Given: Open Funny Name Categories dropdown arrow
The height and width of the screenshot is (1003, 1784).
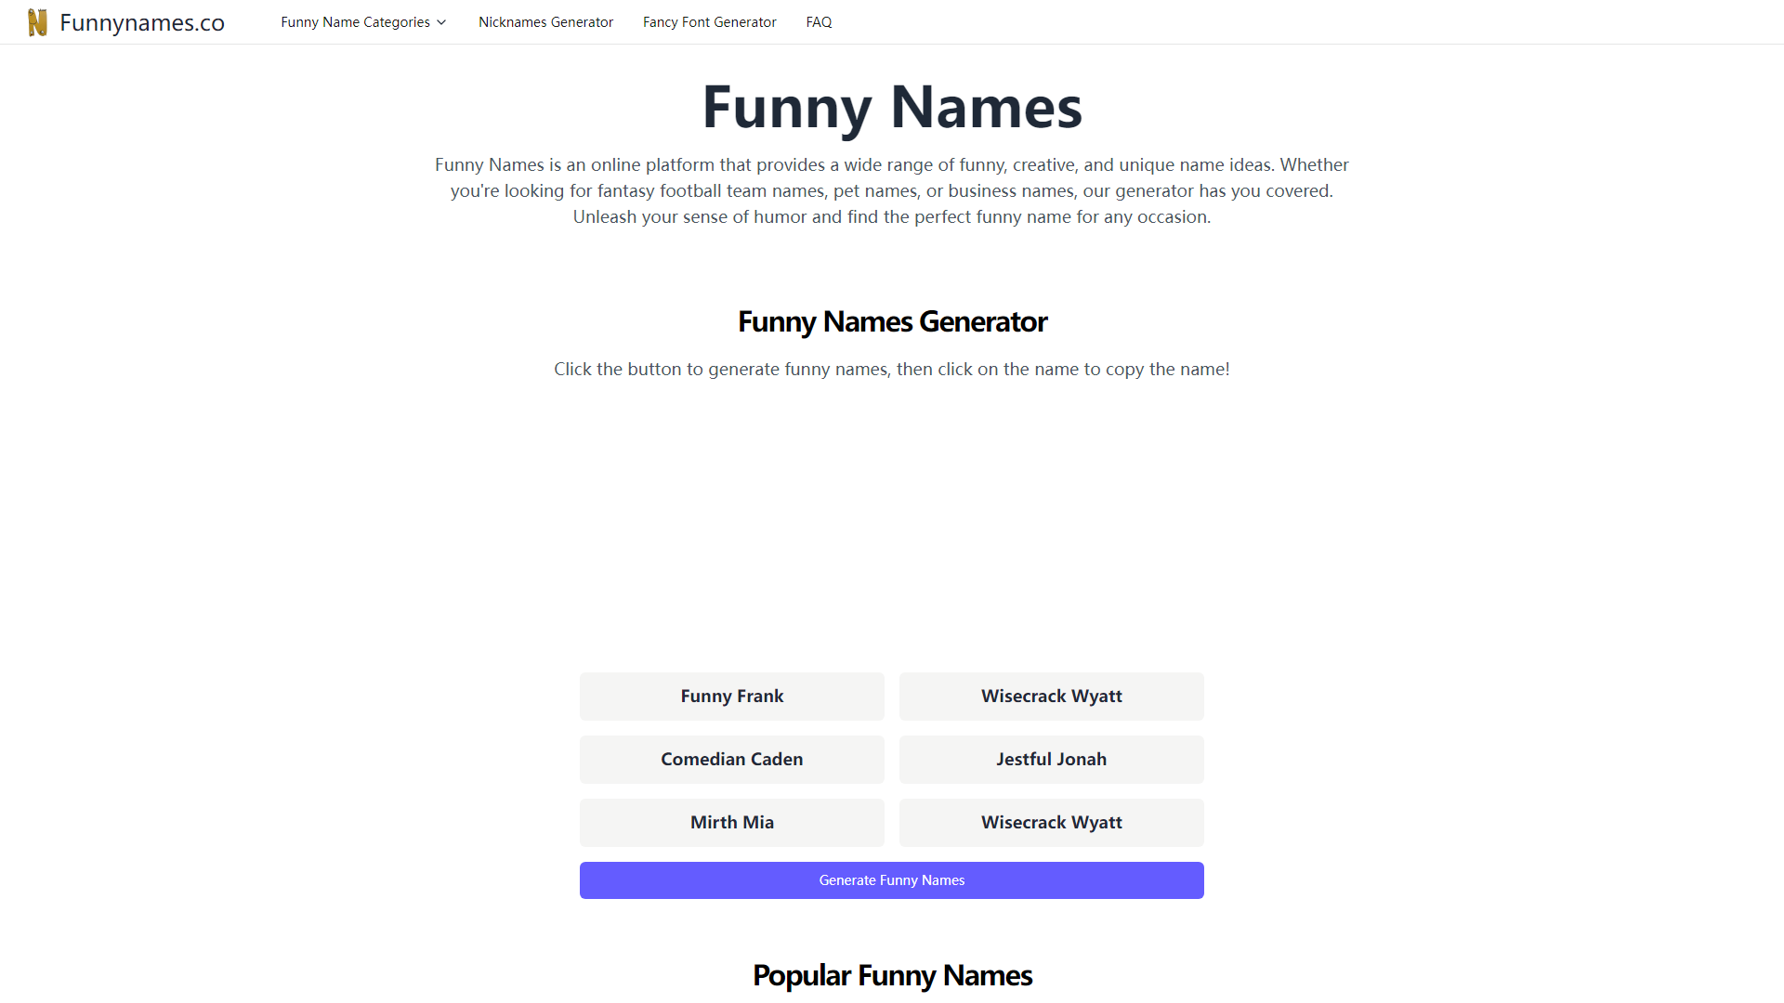Looking at the screenshot, I should (441, 22).
